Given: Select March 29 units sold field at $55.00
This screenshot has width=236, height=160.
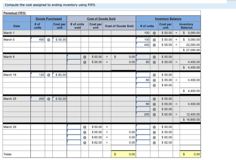Looking at the screenshot, I should (x=74, y=132).
